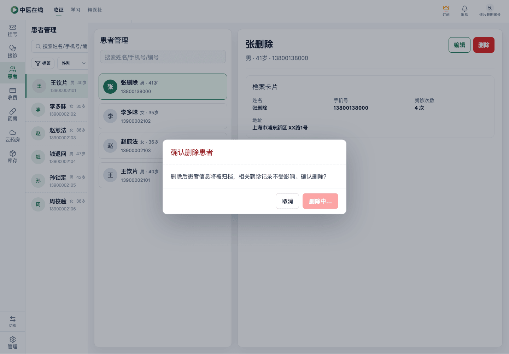
Task: Open the 性别 gender dropdown
Action: click(x=73, y=63)
